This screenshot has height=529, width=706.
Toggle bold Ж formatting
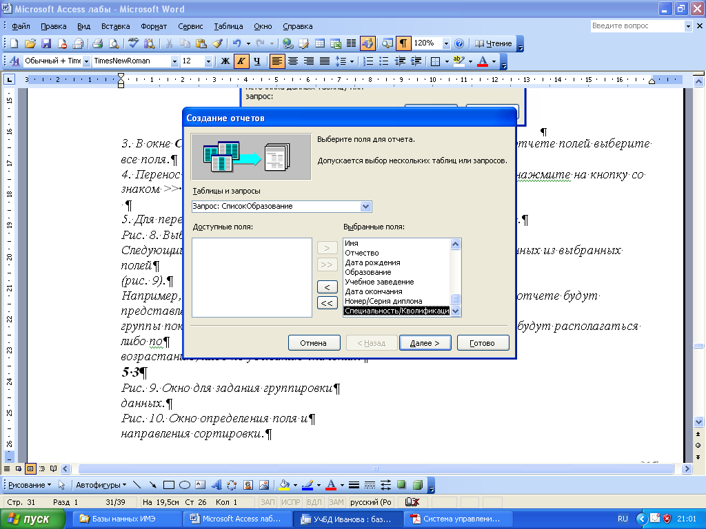225,61
